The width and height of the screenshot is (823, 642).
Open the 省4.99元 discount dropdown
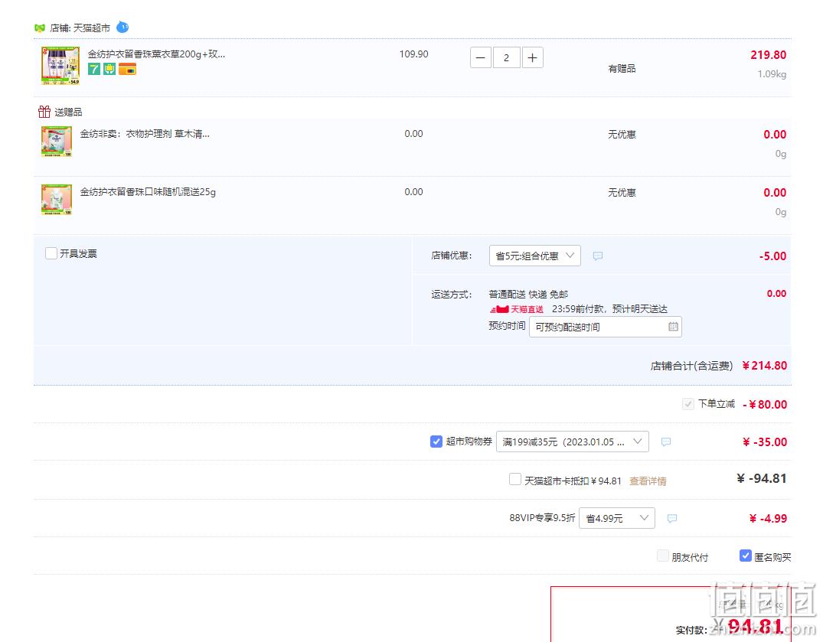click(617, 518)
